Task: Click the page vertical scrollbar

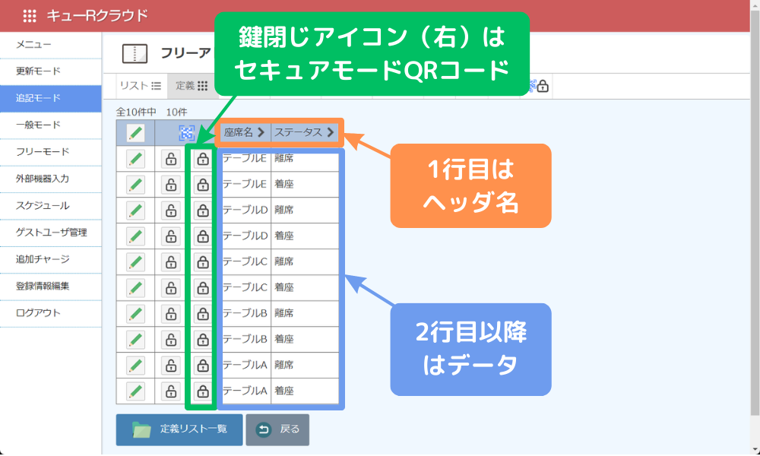Action: [755, 214]
